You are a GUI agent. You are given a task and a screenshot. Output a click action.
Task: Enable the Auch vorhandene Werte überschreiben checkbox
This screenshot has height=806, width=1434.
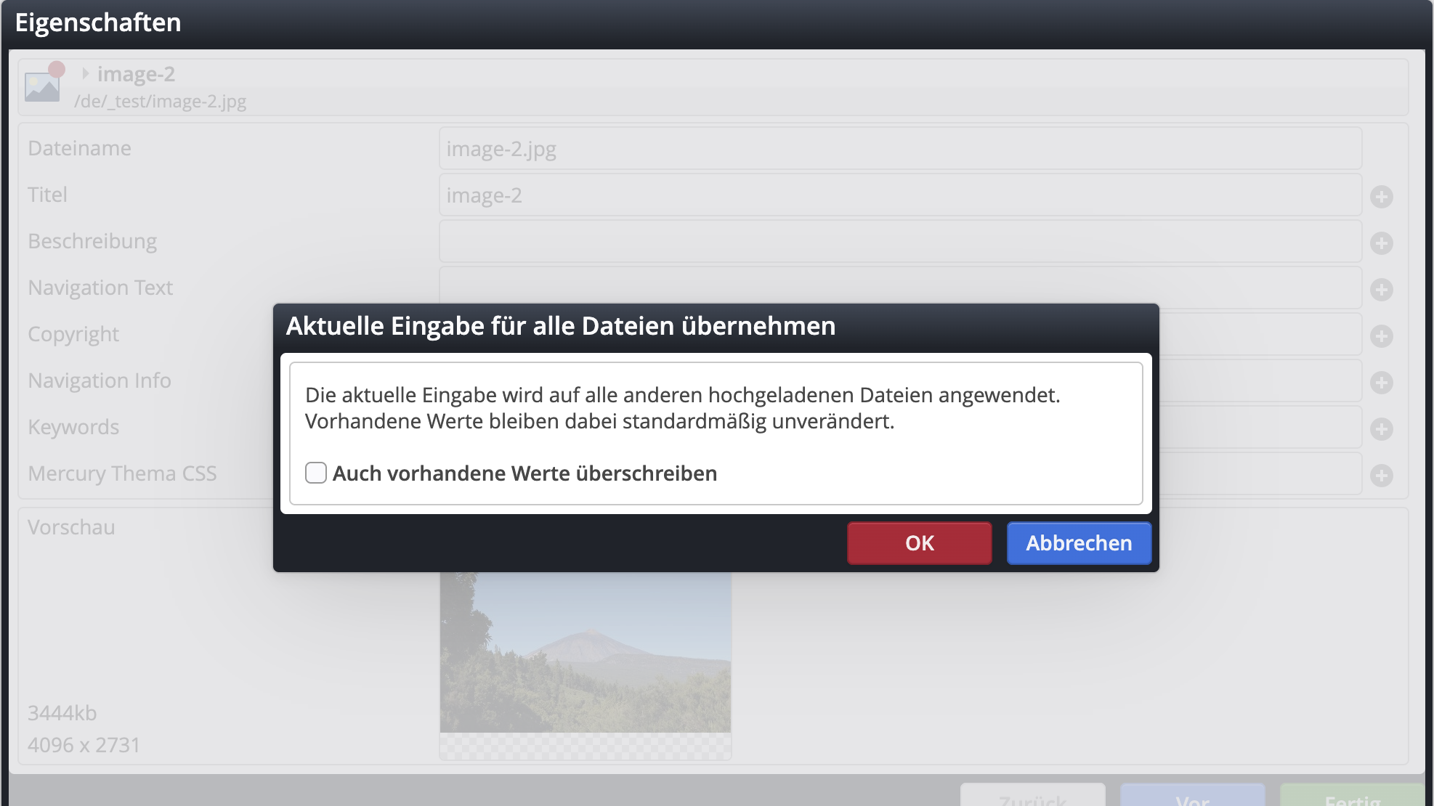(x=316, y=473)
